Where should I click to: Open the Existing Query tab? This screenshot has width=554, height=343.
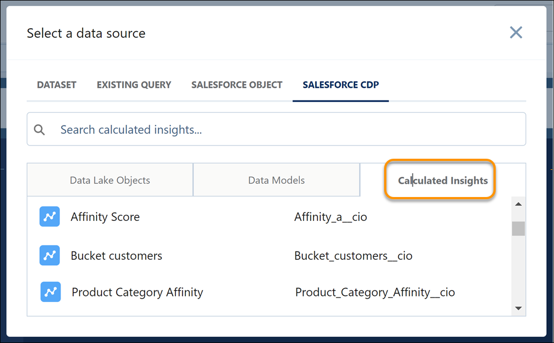[134, 85]
